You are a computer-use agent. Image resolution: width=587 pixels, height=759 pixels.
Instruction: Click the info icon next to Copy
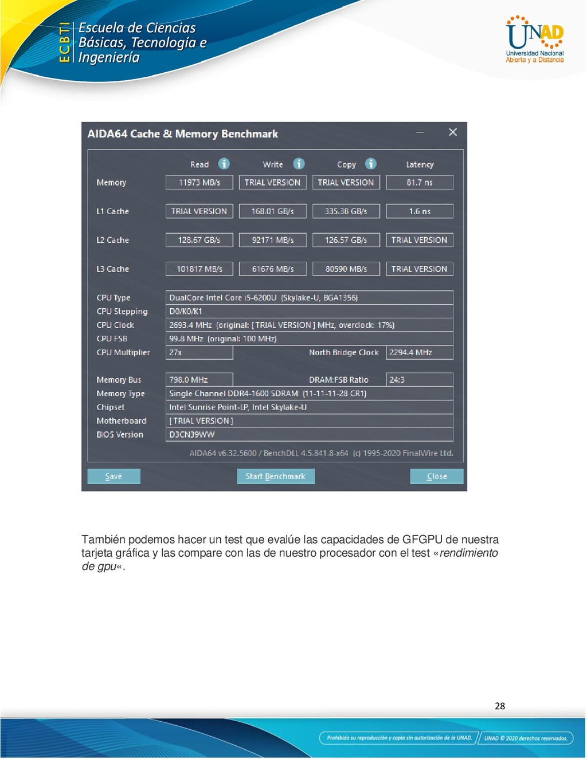(371, 164)
